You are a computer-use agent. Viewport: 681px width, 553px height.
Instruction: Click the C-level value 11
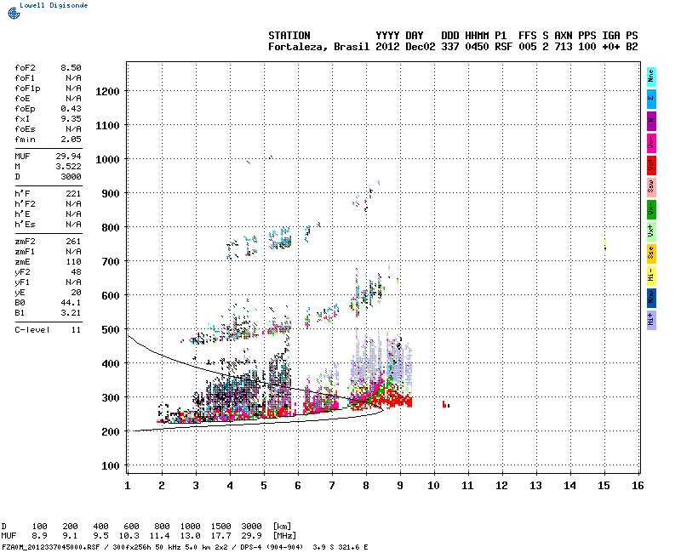[x=76, y=330]
